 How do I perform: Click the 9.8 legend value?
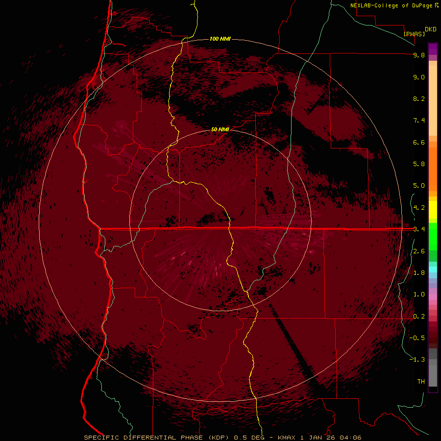pos(419,55)
